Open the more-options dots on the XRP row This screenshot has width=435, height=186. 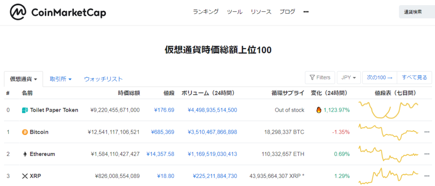(427, 176)
